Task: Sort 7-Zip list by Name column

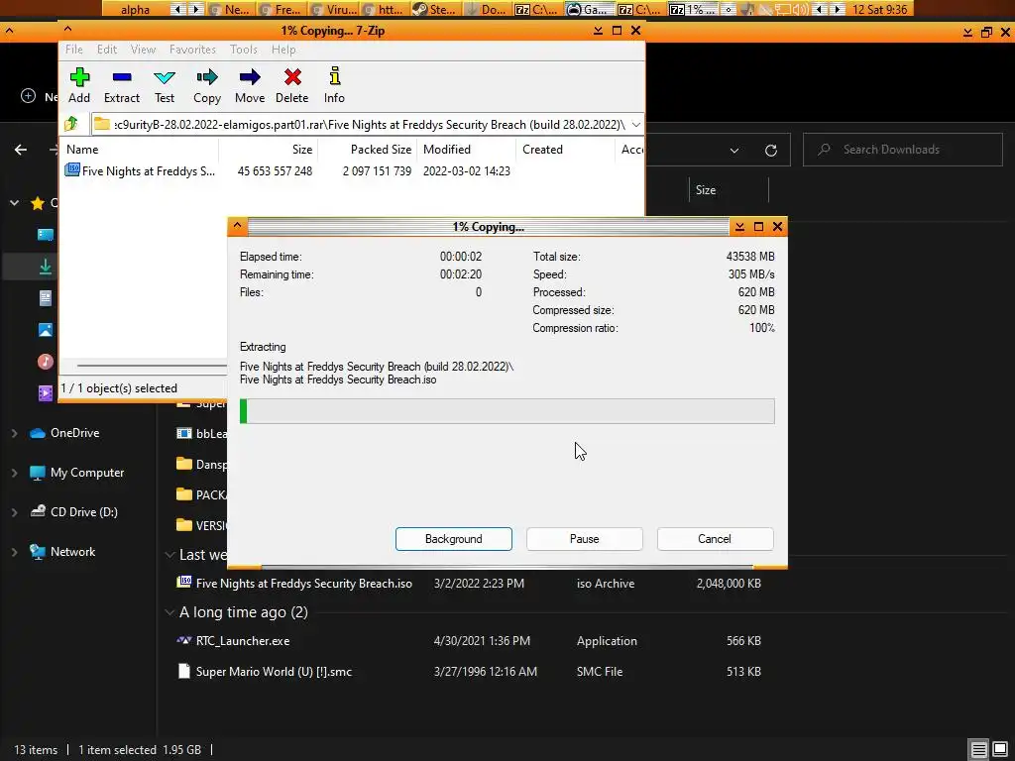Action: click(139, 150)
